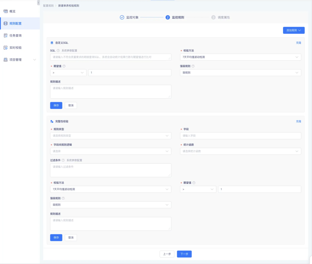
Task: Focus the 字段 input field
Action: click(240, 135)
